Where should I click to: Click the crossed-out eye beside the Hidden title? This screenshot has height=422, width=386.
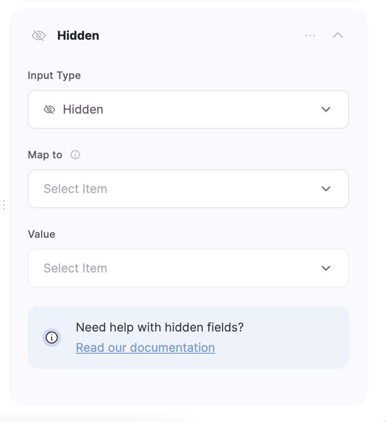coord(39,35)
